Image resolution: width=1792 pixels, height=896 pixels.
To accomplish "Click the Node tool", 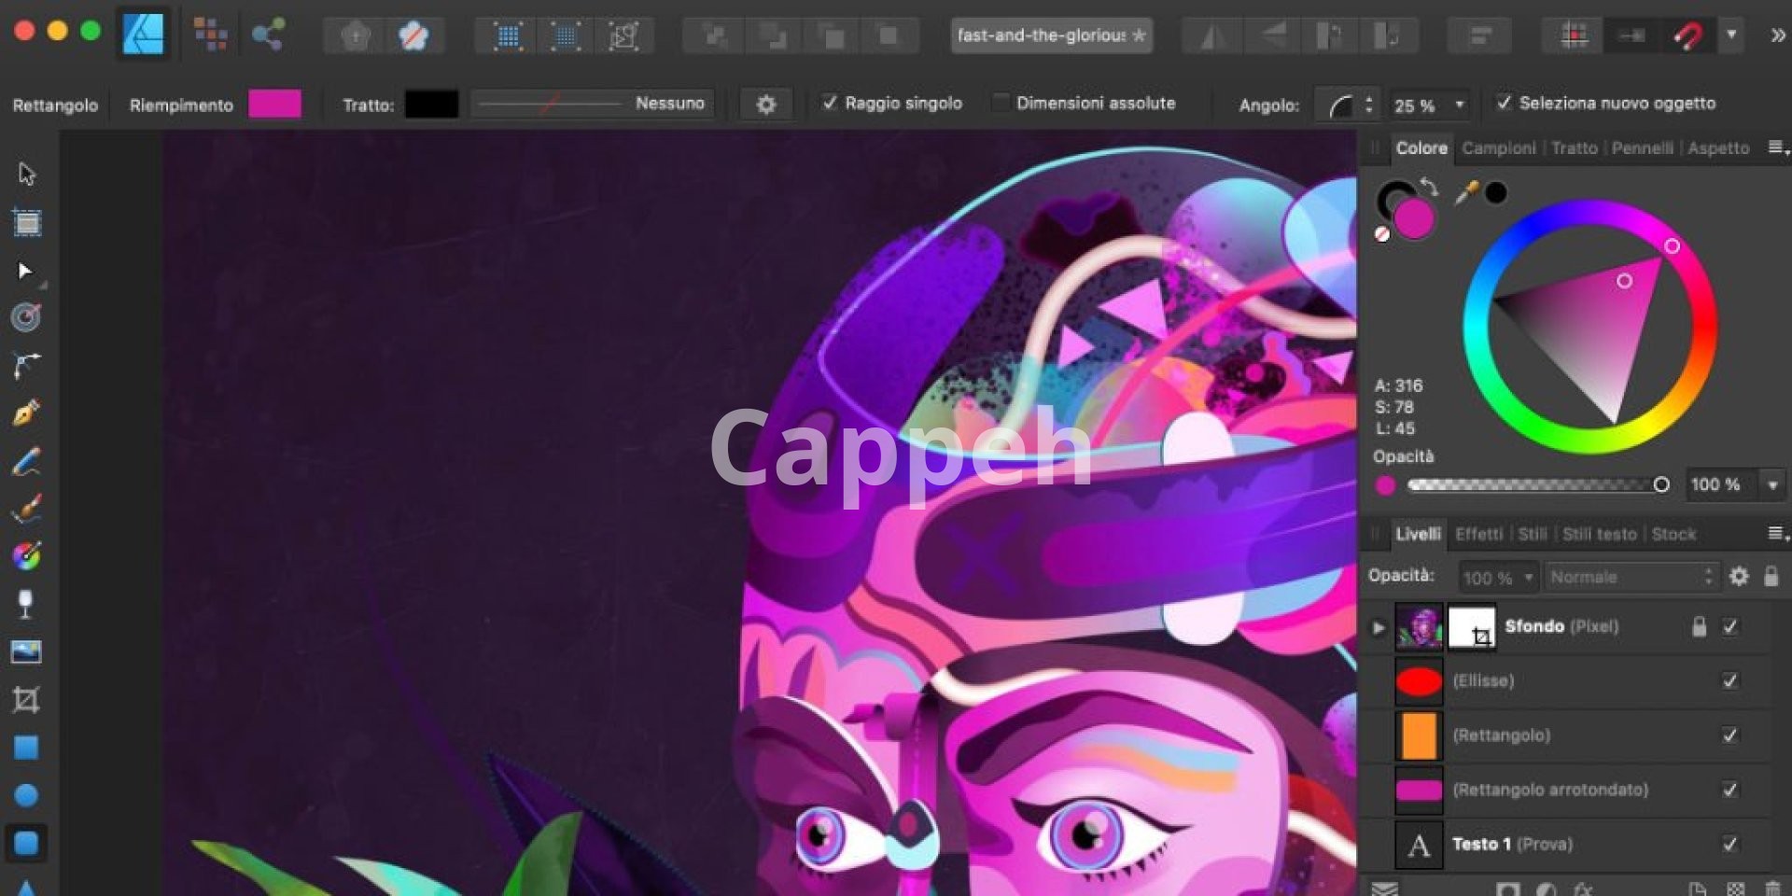I will pos(25,271).
